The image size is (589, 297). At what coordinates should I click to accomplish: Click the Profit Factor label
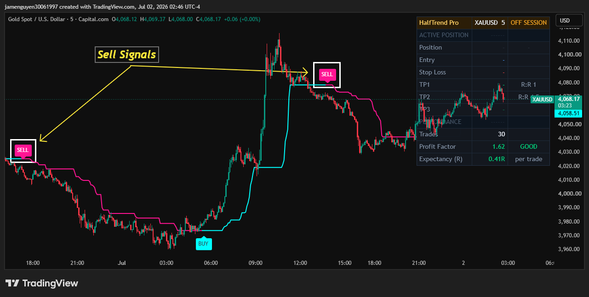coord(437,146)
